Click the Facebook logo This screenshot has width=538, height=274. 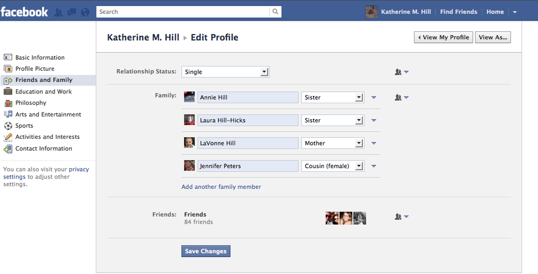(24, 12)
